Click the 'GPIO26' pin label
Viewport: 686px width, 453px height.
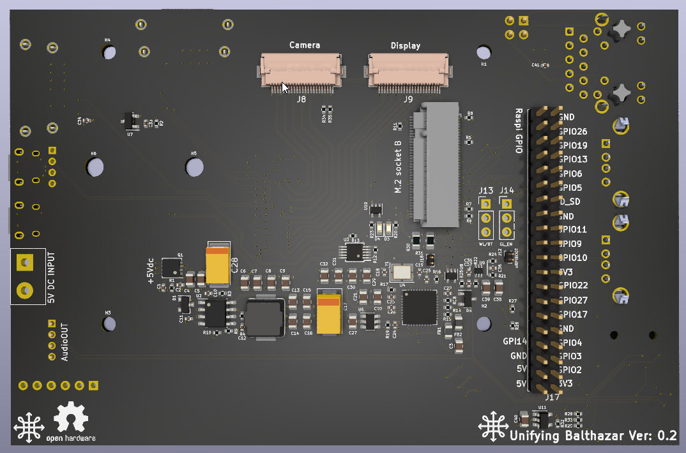tap(573, 131)
